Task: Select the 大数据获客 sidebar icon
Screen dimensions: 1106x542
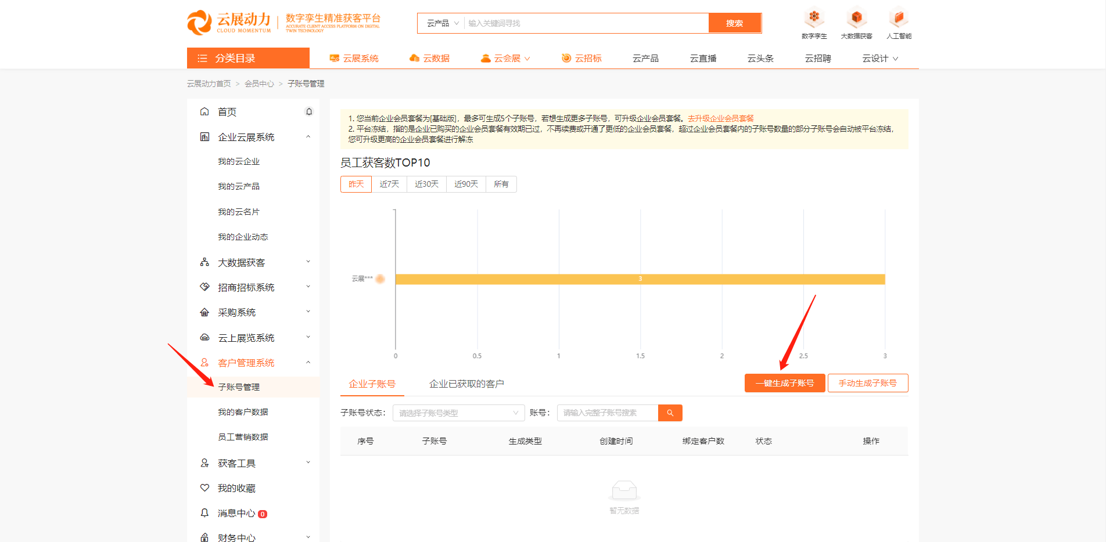Action: 204,262
